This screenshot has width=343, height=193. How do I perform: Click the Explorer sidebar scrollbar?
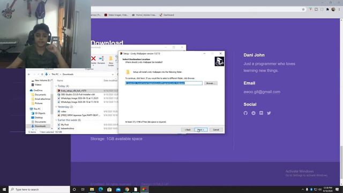[x=52, y=104]
